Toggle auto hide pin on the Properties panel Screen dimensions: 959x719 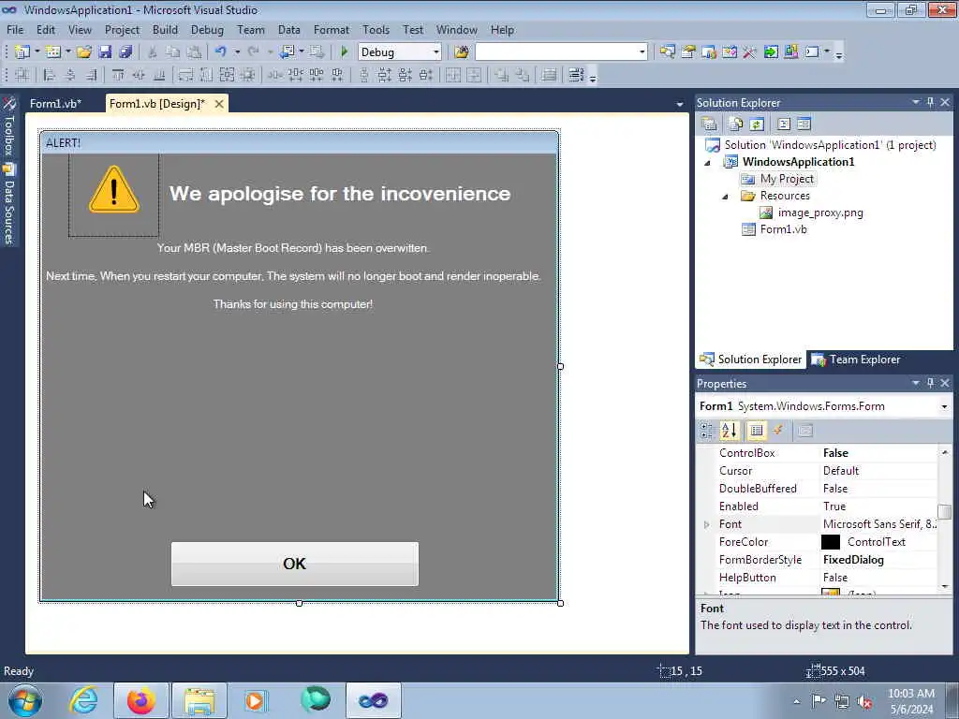(930, 383)
